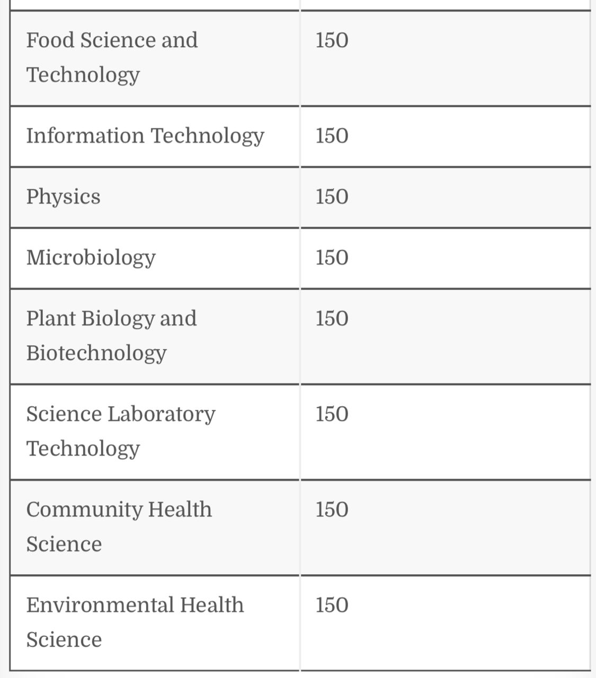This screenshot has height=678, width=596.
Task: Click the word Science under Community Health
Action: tap(64, 545)
